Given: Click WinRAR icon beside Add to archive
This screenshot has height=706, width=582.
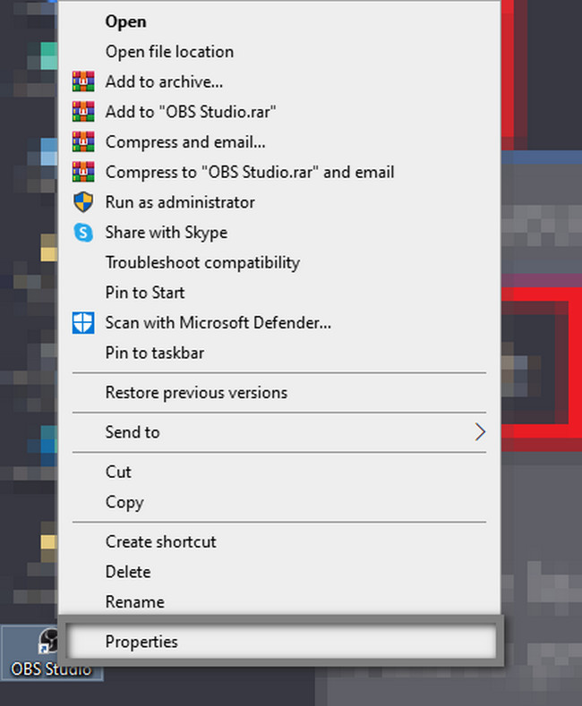Looking at the screenshot, I should coord(83,81).
